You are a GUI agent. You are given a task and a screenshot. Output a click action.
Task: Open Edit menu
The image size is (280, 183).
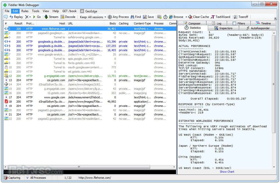point(15,11)
